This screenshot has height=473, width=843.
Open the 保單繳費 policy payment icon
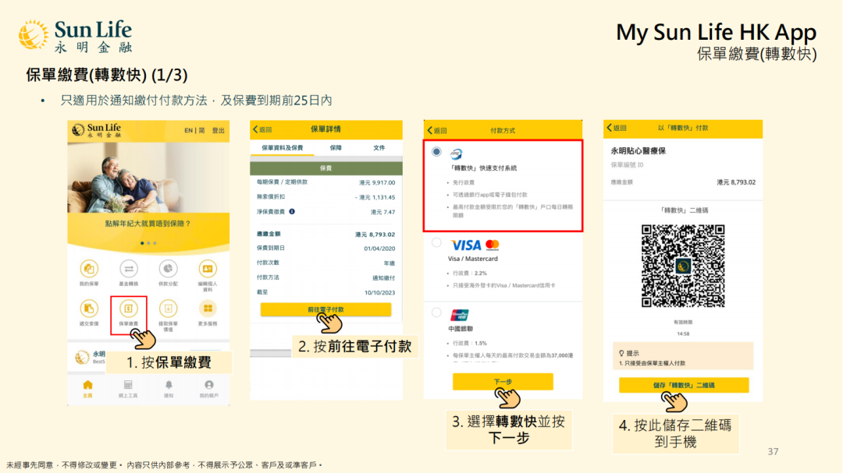click(x=129, y=309)
